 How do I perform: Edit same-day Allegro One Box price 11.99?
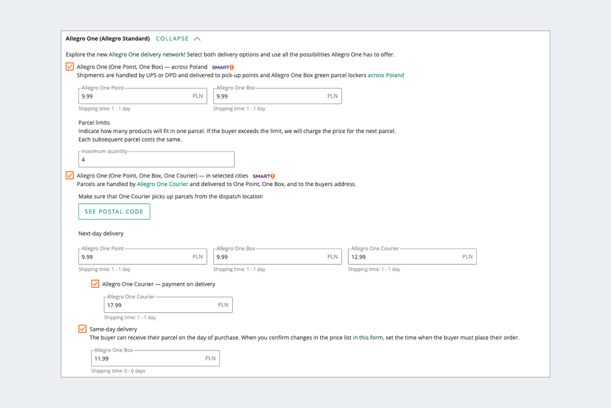(155, 359)
